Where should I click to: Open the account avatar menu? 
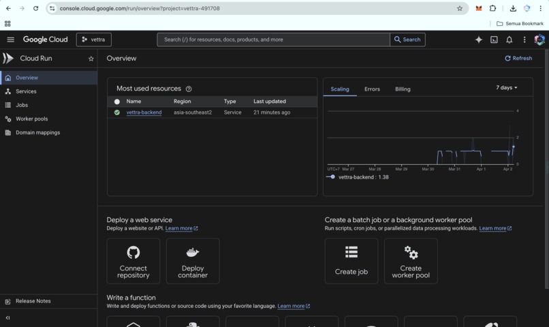point(539,40)
